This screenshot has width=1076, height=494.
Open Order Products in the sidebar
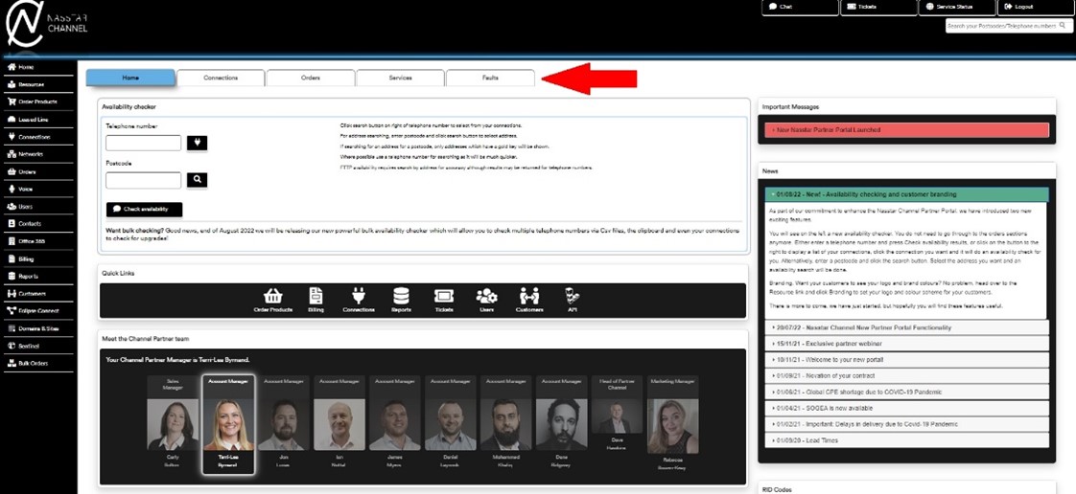click(x=37, y=102)
